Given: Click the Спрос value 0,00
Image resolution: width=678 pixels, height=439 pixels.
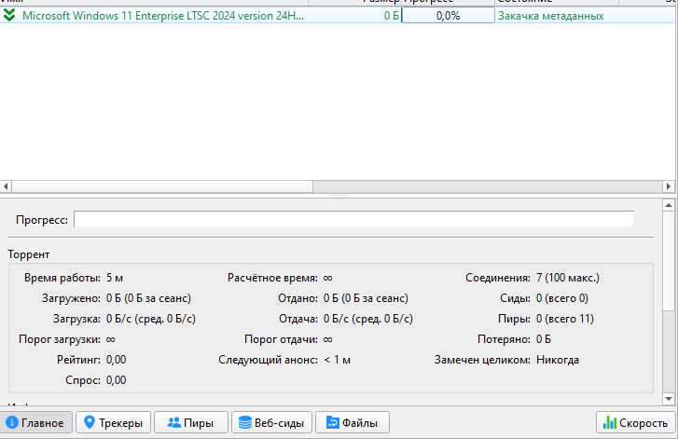Looking at the screenshot, I should pos(117,380).
